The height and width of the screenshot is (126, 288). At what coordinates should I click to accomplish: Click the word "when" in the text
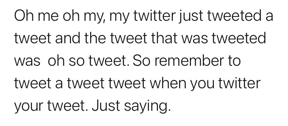168,83
